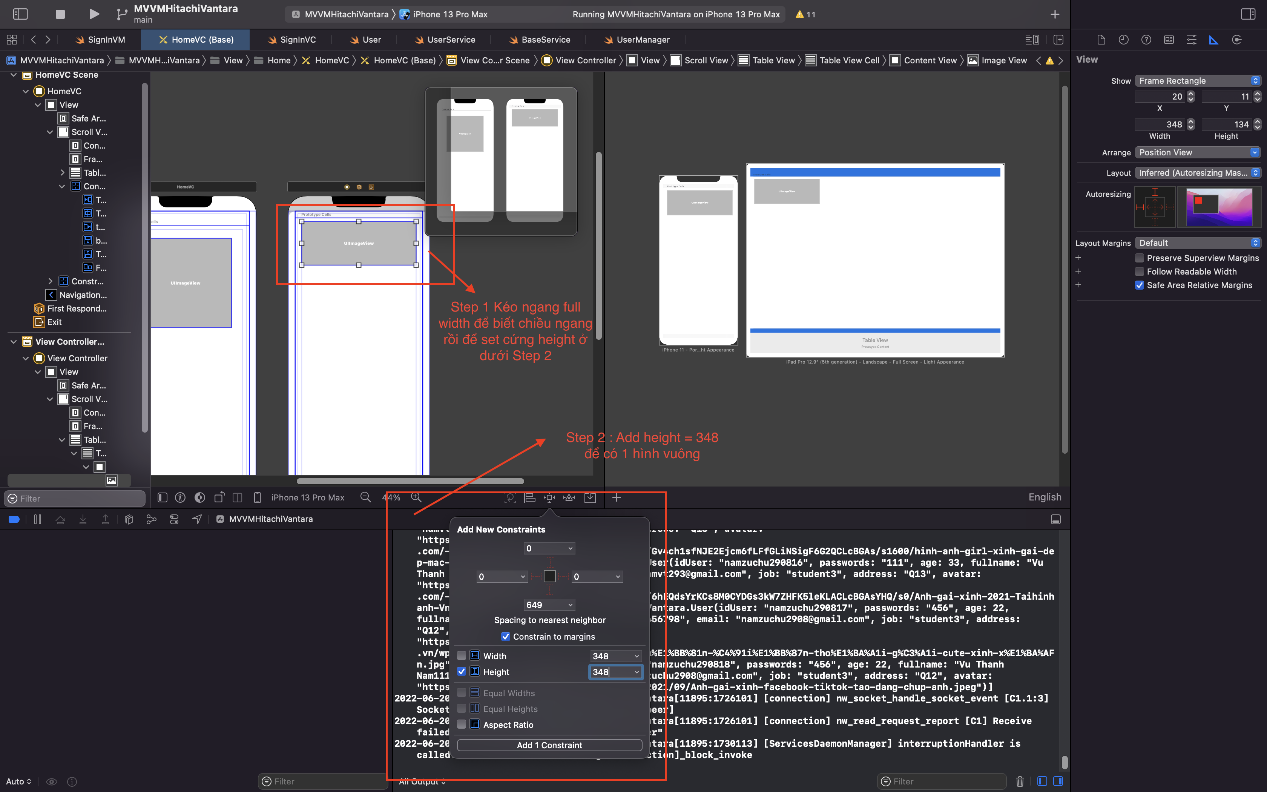Image resolution: width=1267 pixels, height=792 pixels.
Task: Click the Run (play) button
Action: tap(94, 14)
